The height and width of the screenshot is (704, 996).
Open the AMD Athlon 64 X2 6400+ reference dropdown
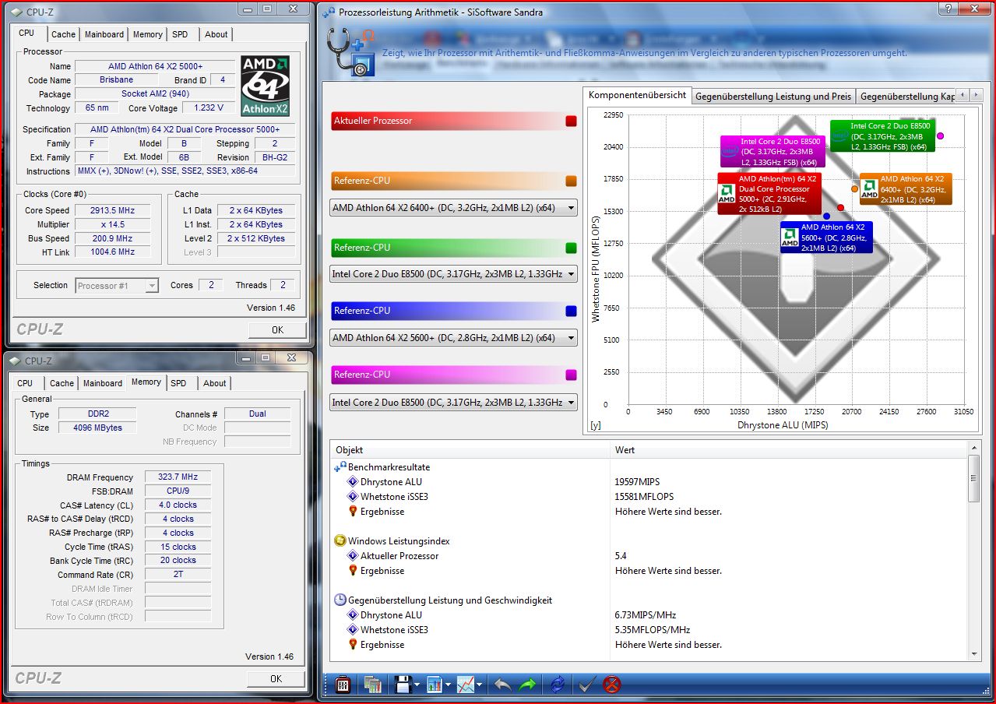tap(454, 208)
